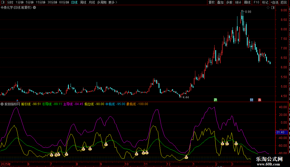Expand the 股朋指标网 indicator dropdown
This screenshot has height=167, width=290.
click(x=2, y=104)
